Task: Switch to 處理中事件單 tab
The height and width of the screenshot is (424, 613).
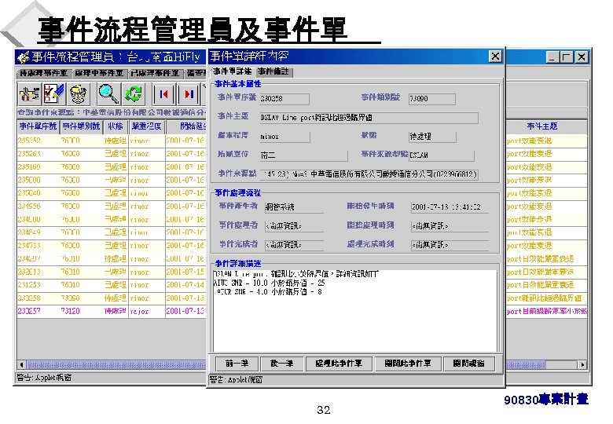Action: pos(99,73)
